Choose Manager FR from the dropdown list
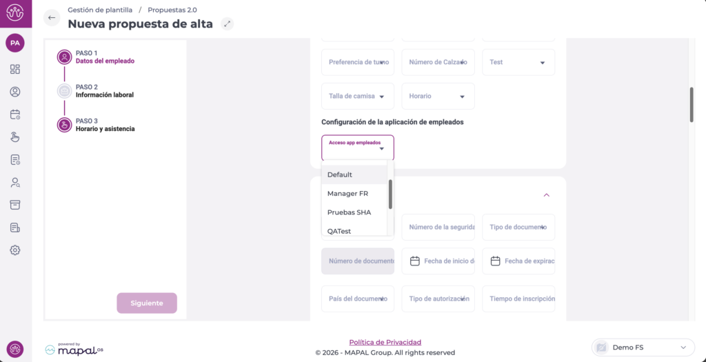Viewport: 706px width, 362px height. click(347, 194)
